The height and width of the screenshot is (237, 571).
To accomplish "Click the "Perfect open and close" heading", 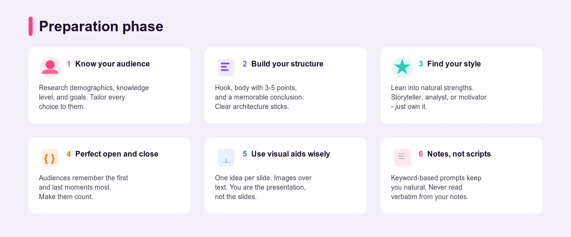I will click(117, 154).
